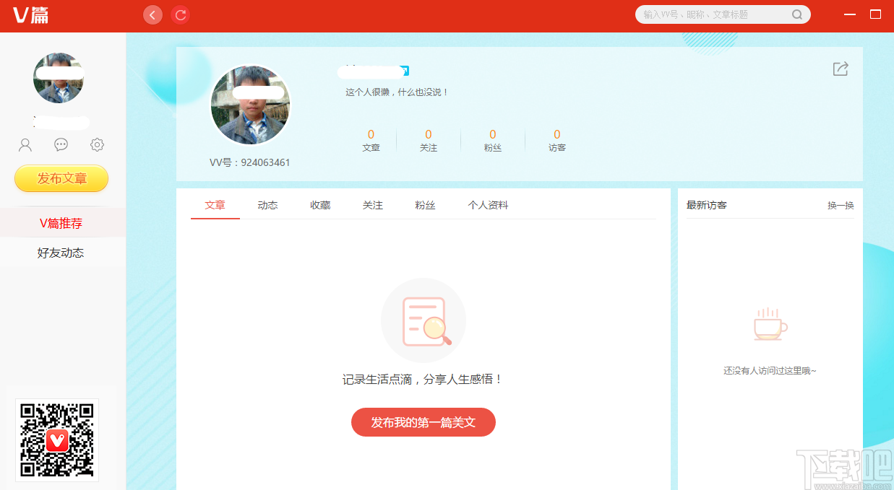Click the search magnifier icon

(797, 14)
